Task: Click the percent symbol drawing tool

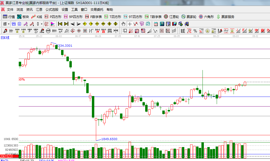Action: tap(195, 31)
